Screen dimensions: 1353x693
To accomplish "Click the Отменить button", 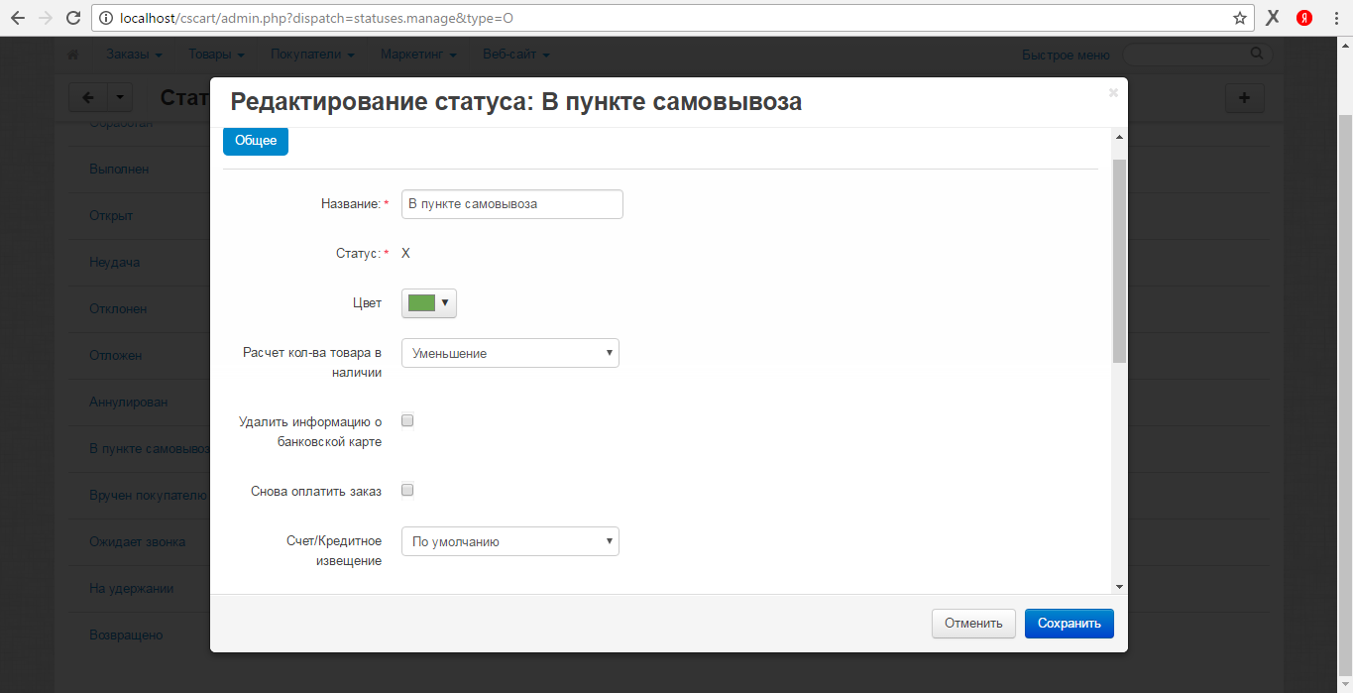I will [973, 624].
